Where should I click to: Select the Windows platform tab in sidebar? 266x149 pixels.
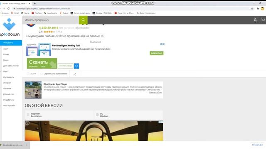[11, 43]
